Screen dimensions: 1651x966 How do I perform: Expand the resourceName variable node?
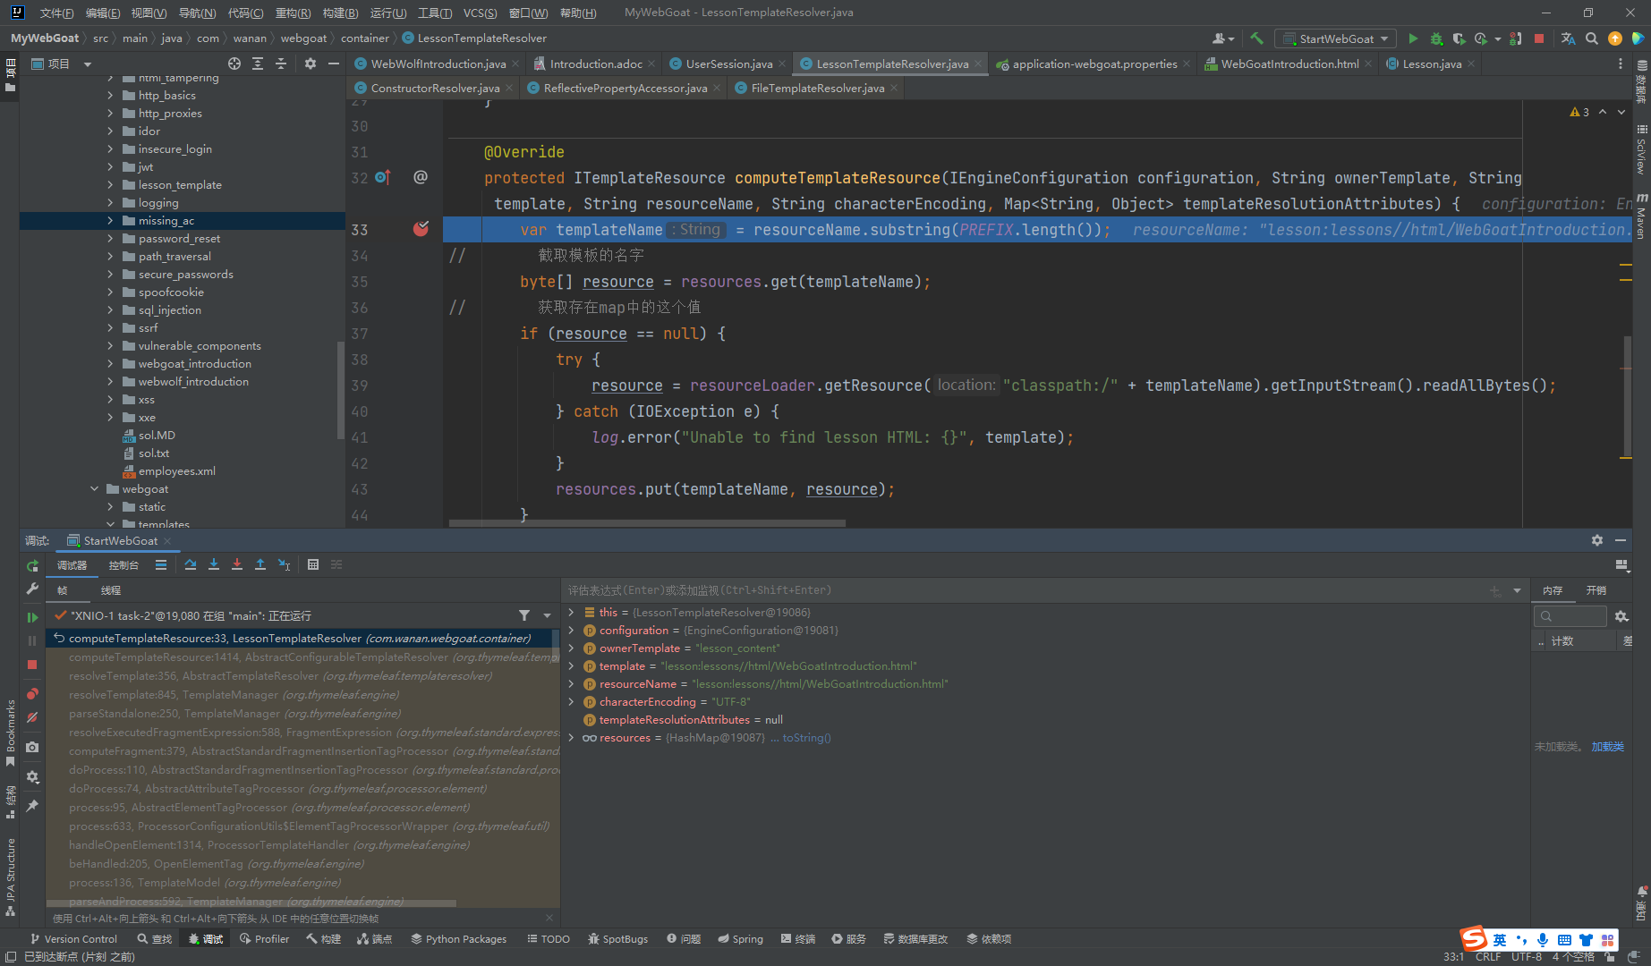[571, 684]
